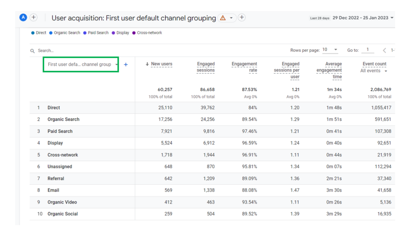Add secondary dimension with the blue plus icon
419x235 pixels.
[126, 64]
